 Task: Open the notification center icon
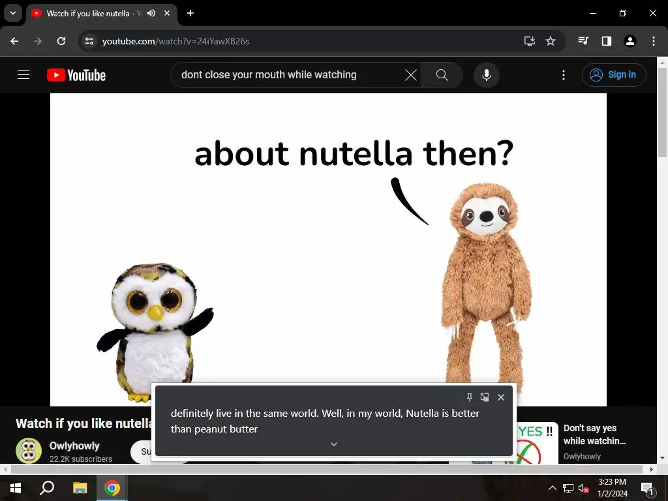[646, 488]
